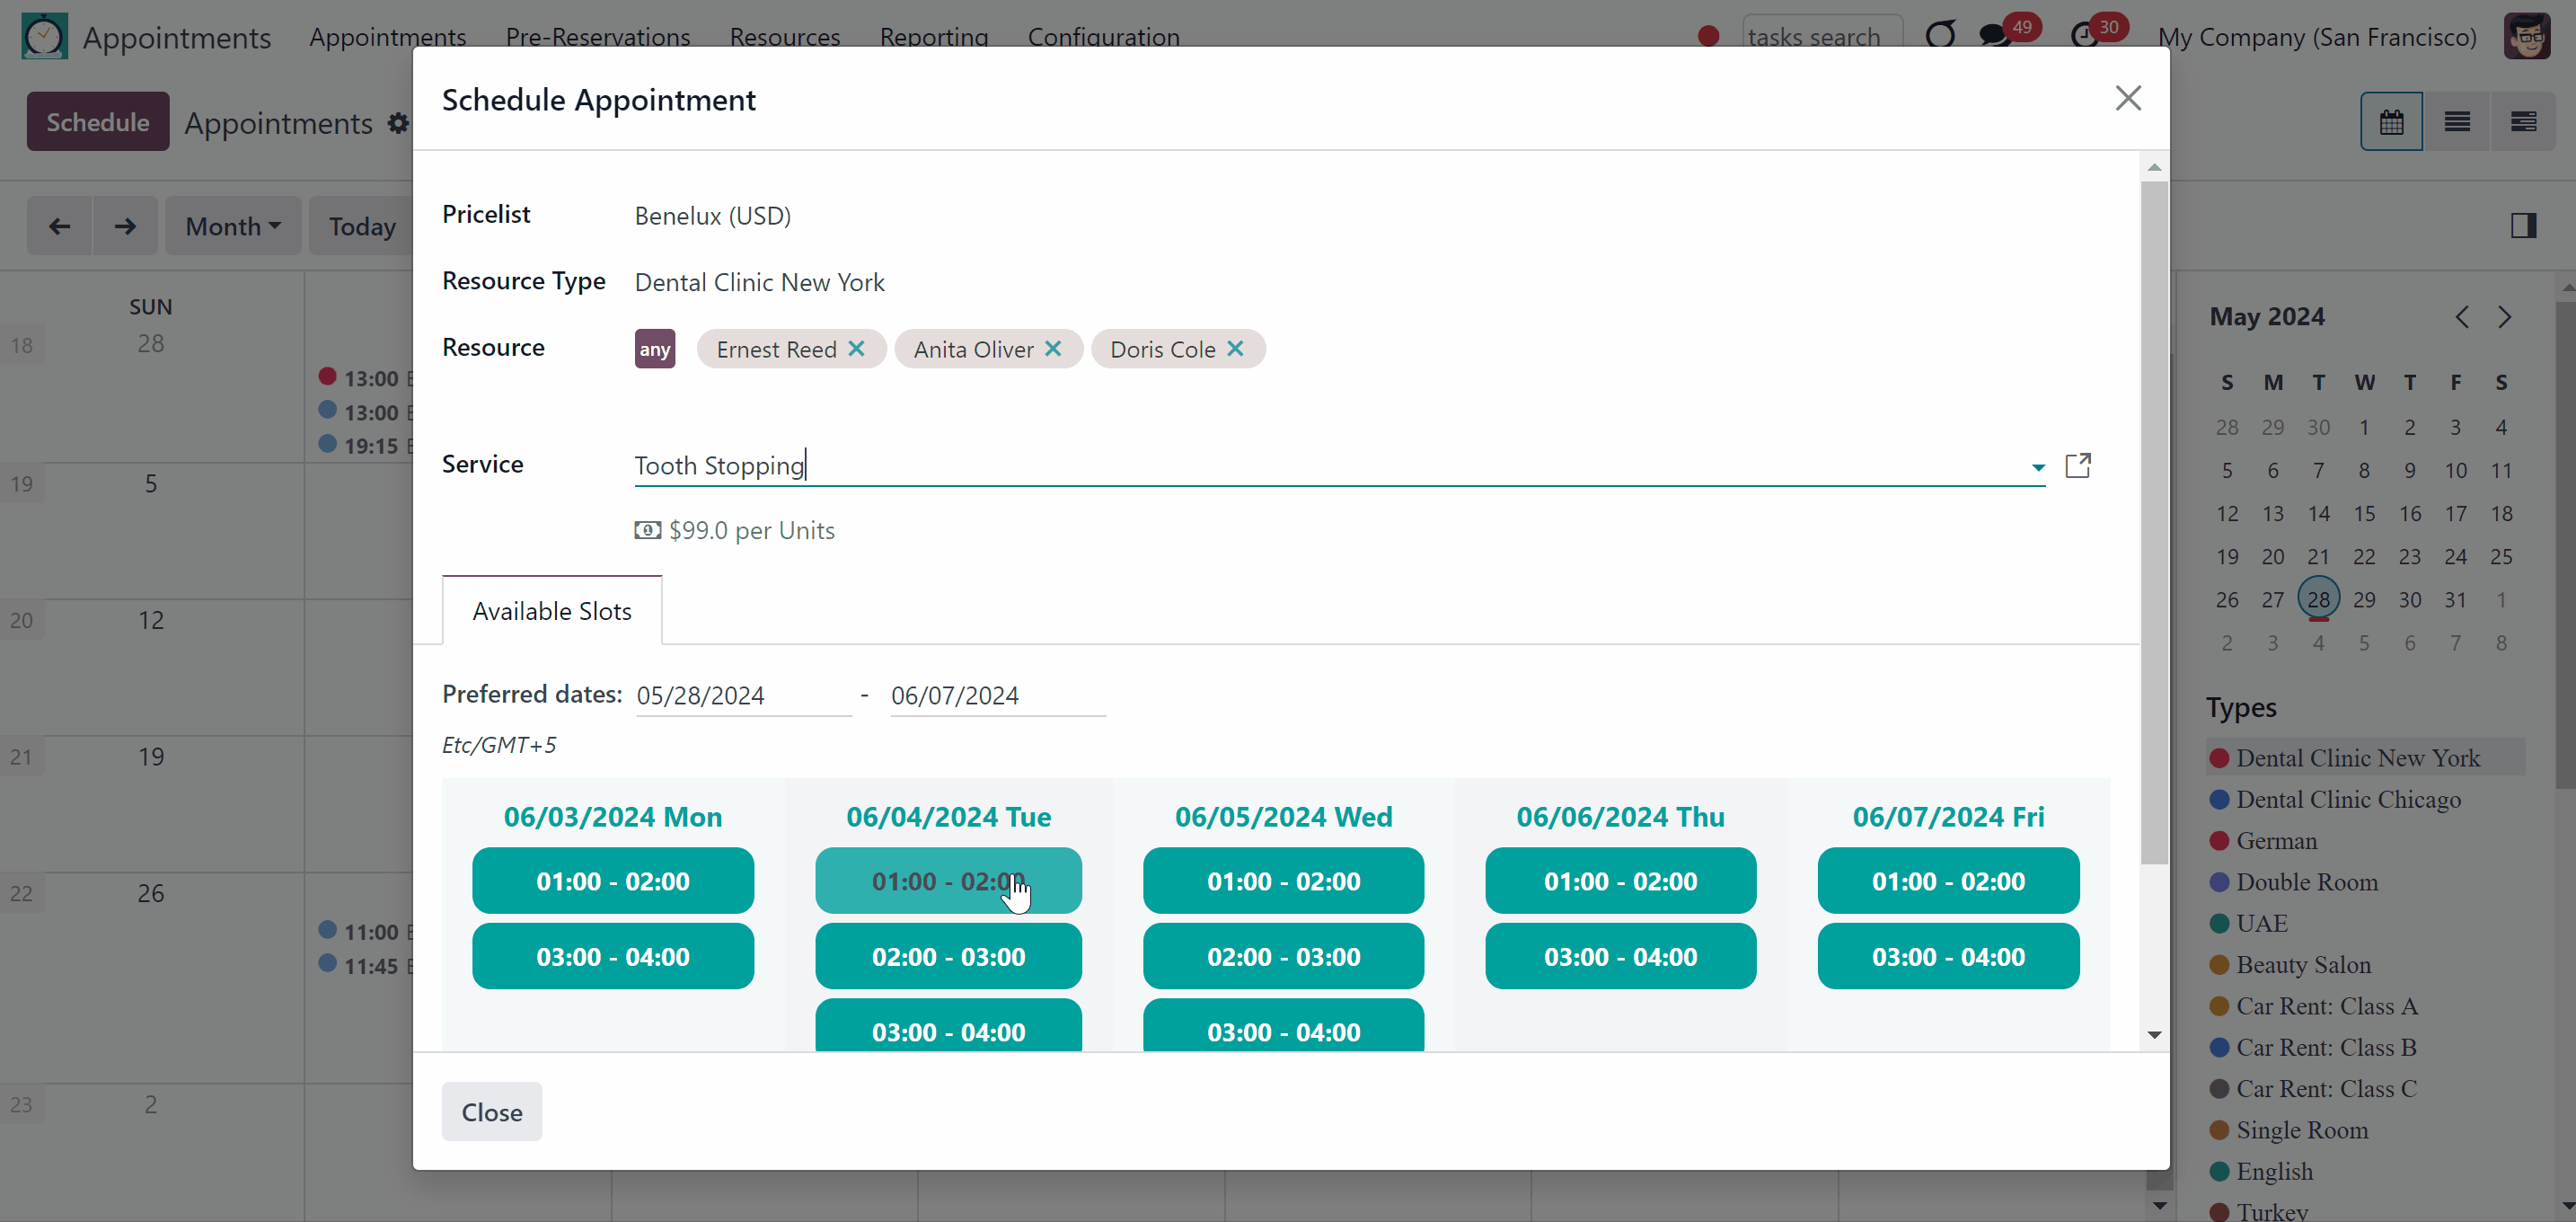The width and height of the screenshot is (2576, 1222).
Task: Remove Anita Oliver resource tag
Action: click(1053, 349)
